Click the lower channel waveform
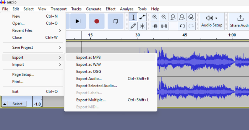This screenshot has height=130, width=249. point(203,91)
